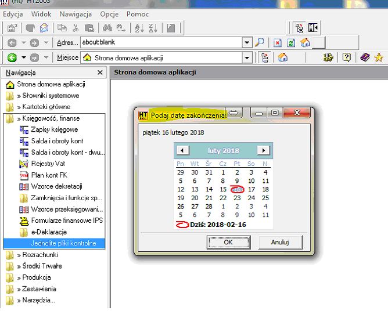Open the Widok menu
Image resolution: width=388 pixels, height=318 pixels.
[41, 14]
